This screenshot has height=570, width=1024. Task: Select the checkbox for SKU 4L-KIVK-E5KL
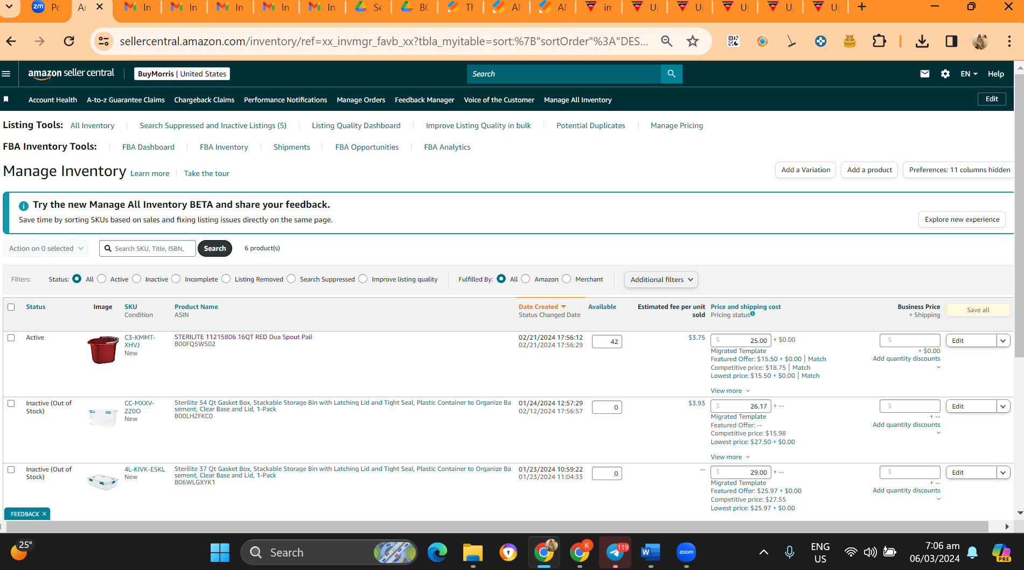pos(11,469)
